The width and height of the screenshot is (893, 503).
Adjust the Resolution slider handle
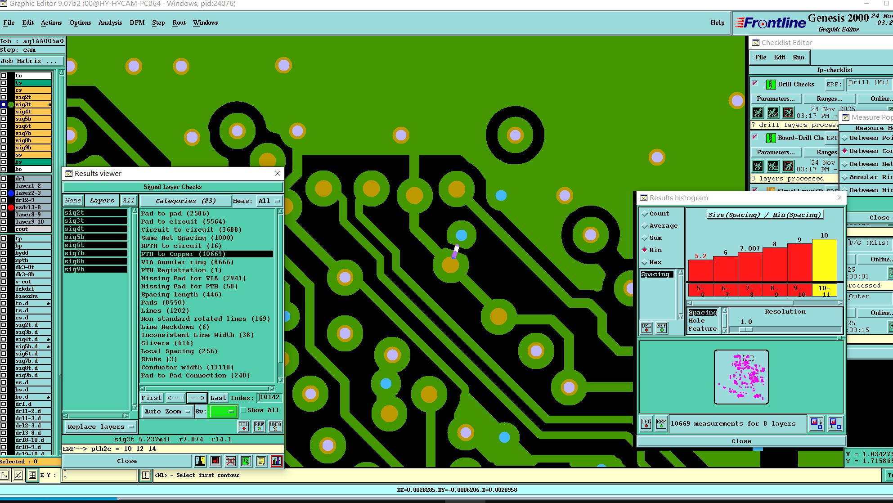745,329
